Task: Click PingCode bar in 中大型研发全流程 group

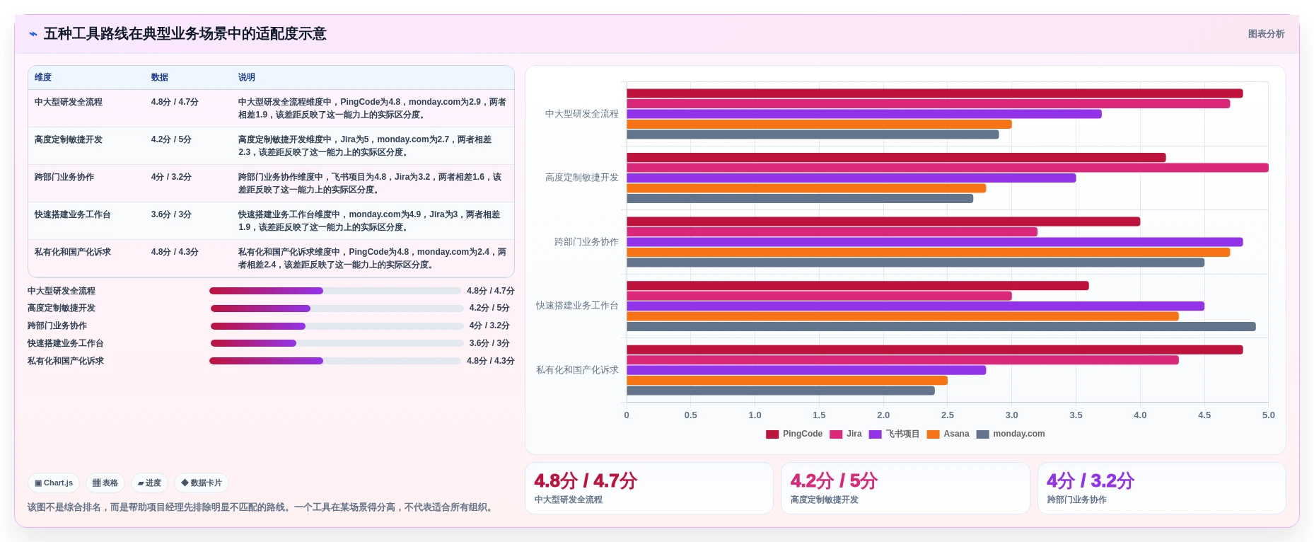Action: pyautogui.click(x=934, y=93)
